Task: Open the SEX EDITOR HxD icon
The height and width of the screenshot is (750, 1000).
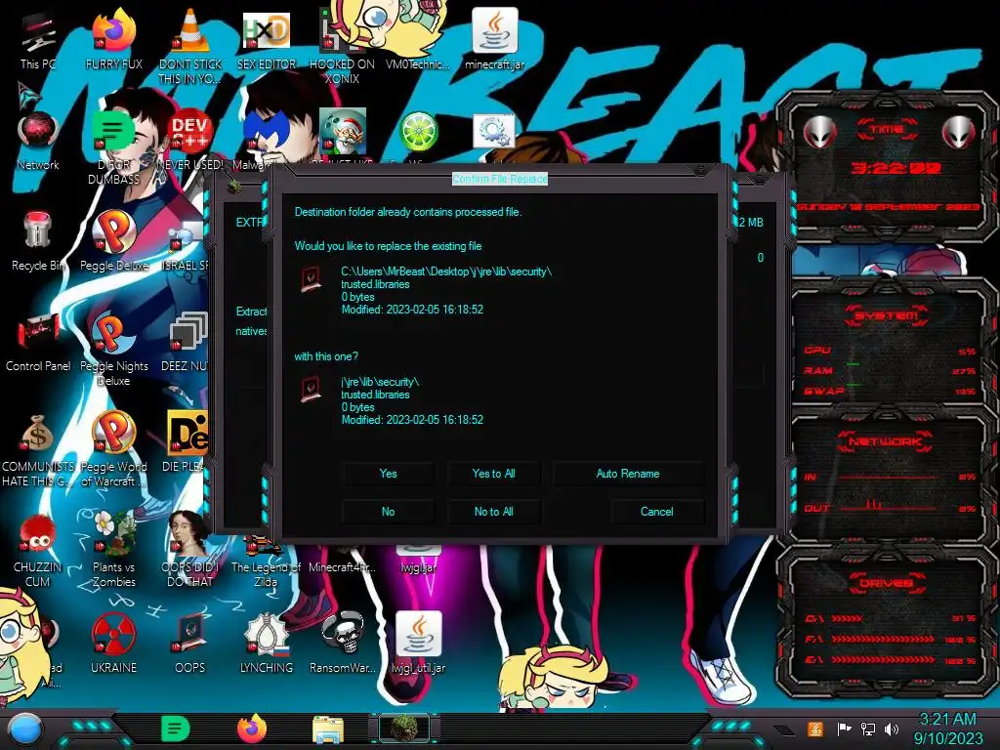Action: (x=267, y=39)
